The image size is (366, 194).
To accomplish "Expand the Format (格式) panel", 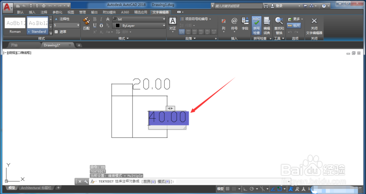I will [123, 38].
